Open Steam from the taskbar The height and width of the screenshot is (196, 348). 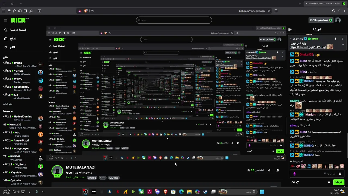coord(205,192)
